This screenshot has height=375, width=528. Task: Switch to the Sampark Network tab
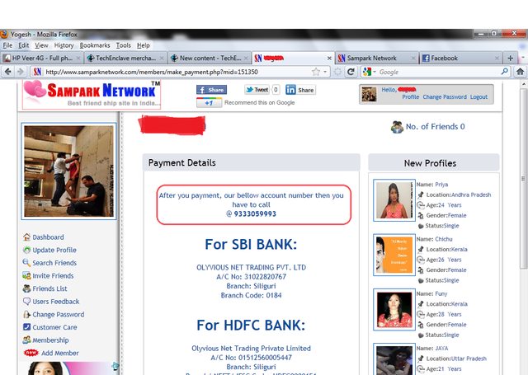pyautogui.click(x=377, y=59)
